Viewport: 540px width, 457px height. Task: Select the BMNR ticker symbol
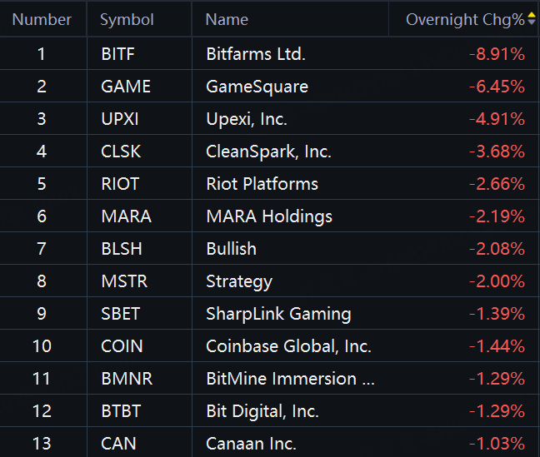127,379
